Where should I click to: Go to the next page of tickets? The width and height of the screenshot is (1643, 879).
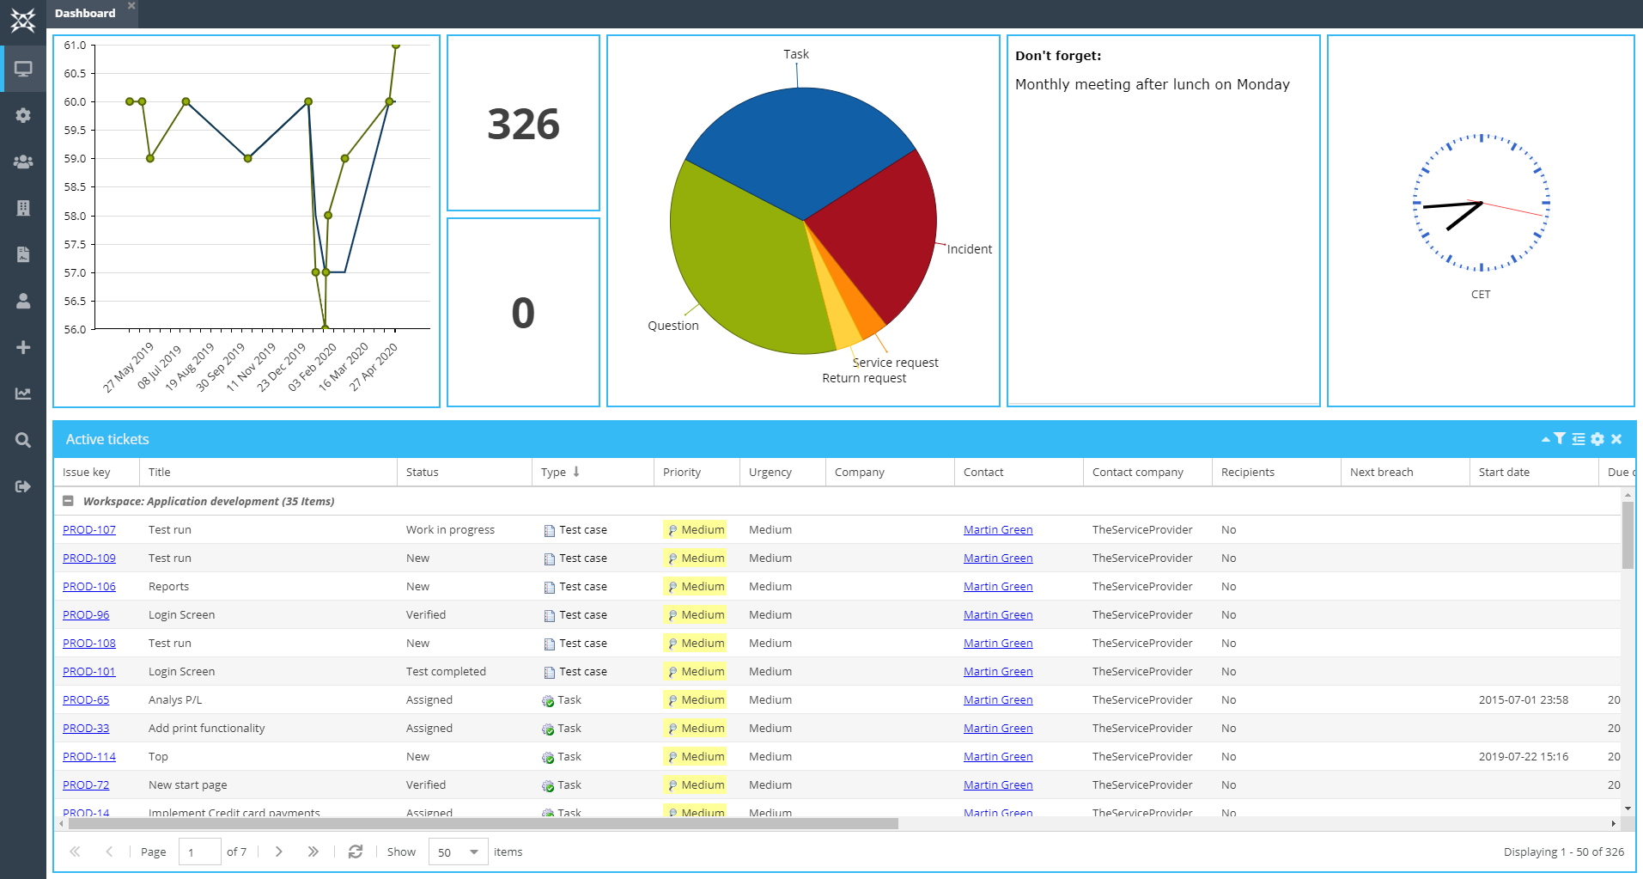[279, 852]
